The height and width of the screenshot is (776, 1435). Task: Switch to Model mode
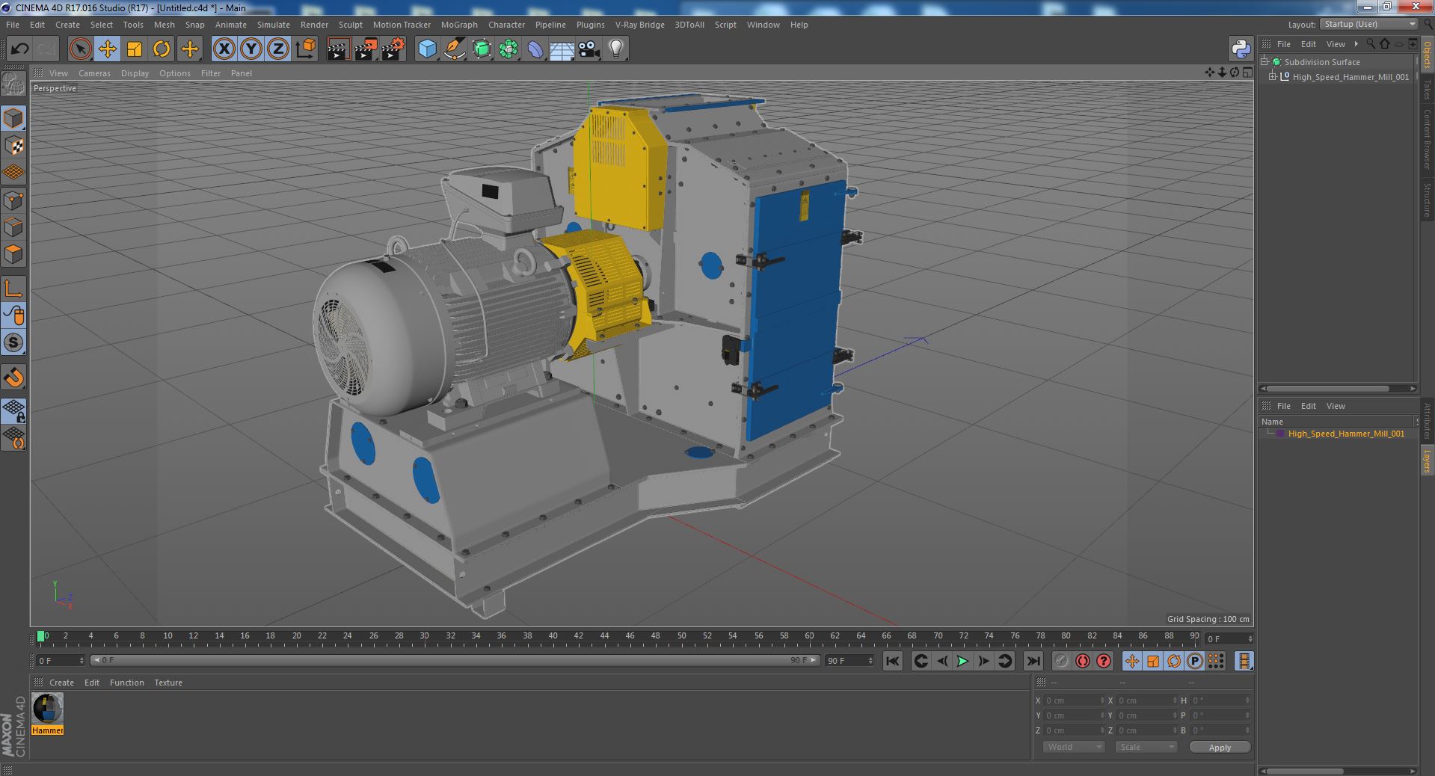tap(13, 118)
